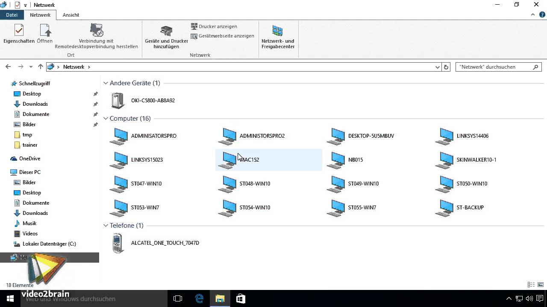Open the Eigenschaften ribbon button
The image size is (547, 307).
point(19,34)
